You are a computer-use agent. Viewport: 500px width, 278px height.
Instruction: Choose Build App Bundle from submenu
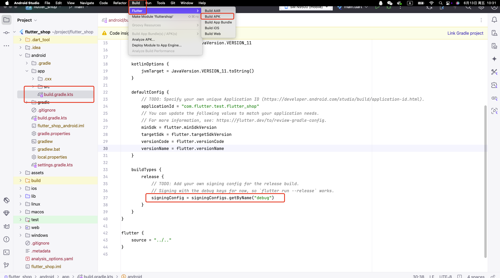pyautogui.click(x=218, y=22)
